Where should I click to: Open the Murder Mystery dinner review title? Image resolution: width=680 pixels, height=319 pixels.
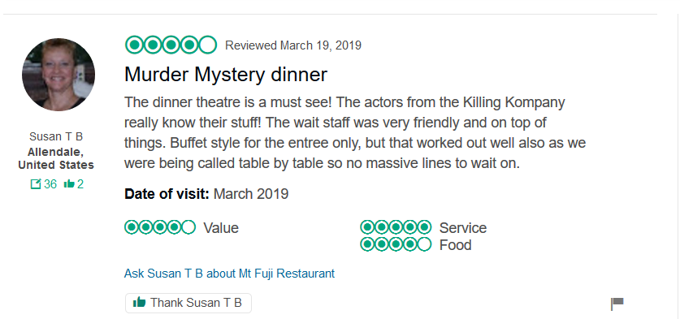point(226,75)
